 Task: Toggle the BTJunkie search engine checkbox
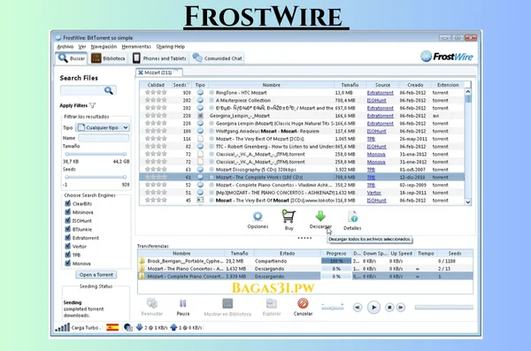coord(67,229)
